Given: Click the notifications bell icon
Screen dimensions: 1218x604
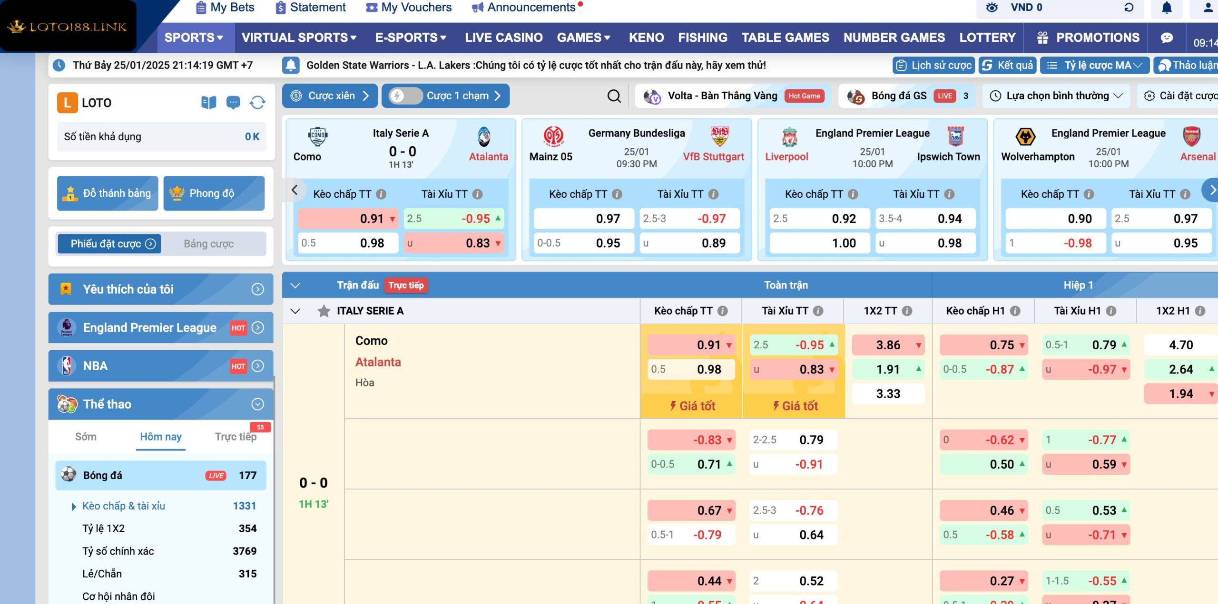Looking at the screenshot, I should point(1167,7).
